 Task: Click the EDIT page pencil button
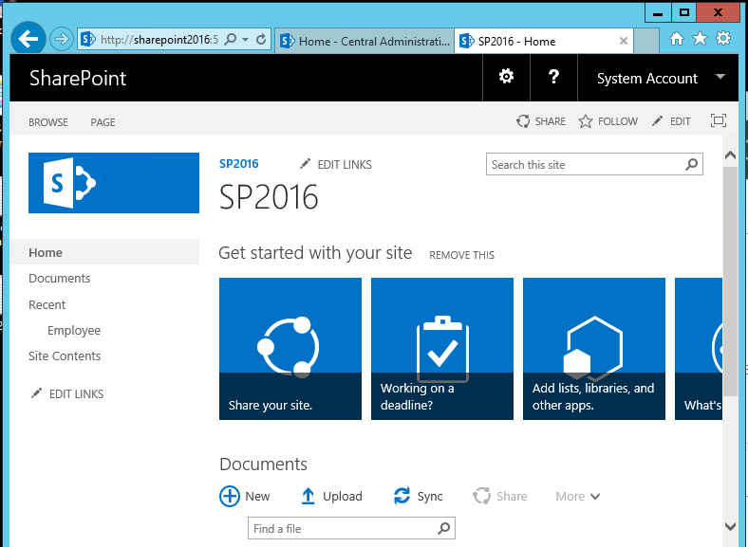pyautogui.click(x=671, y=121)
